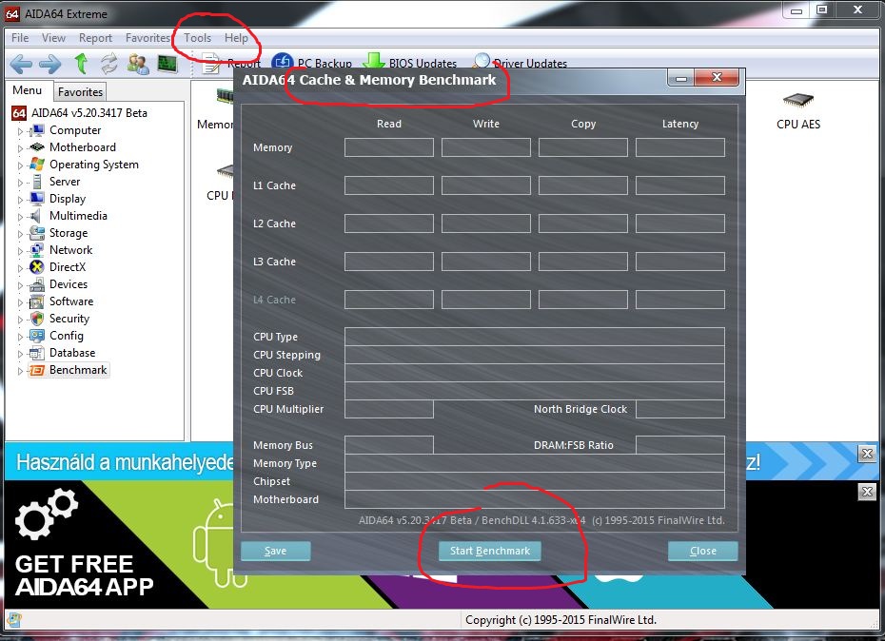
Task: Expand the Display tree node
Action: (20, 199)
